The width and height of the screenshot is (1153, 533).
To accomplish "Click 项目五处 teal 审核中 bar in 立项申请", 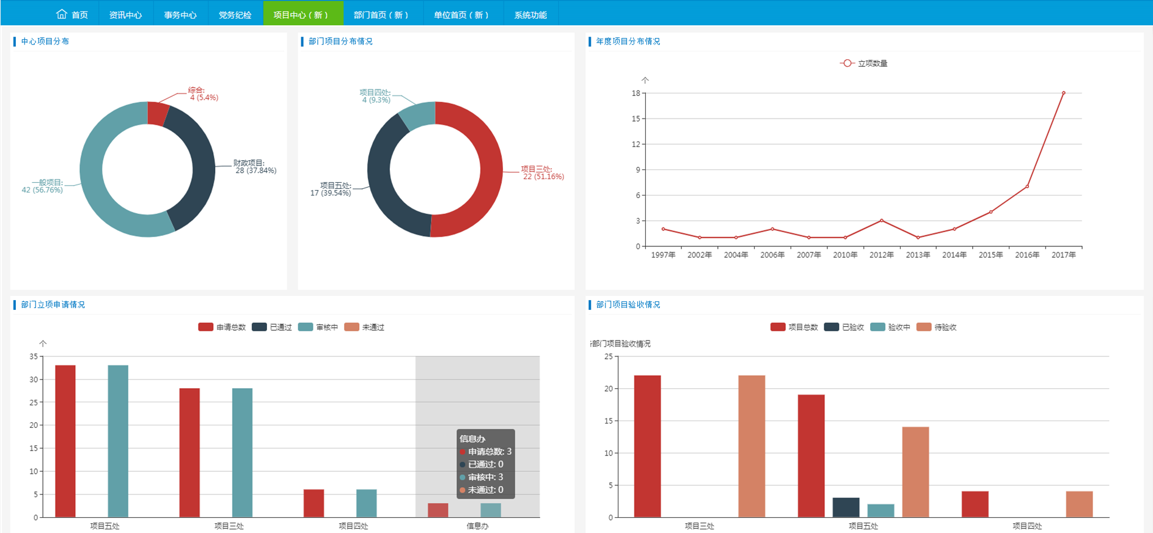I will pos(118,441).
